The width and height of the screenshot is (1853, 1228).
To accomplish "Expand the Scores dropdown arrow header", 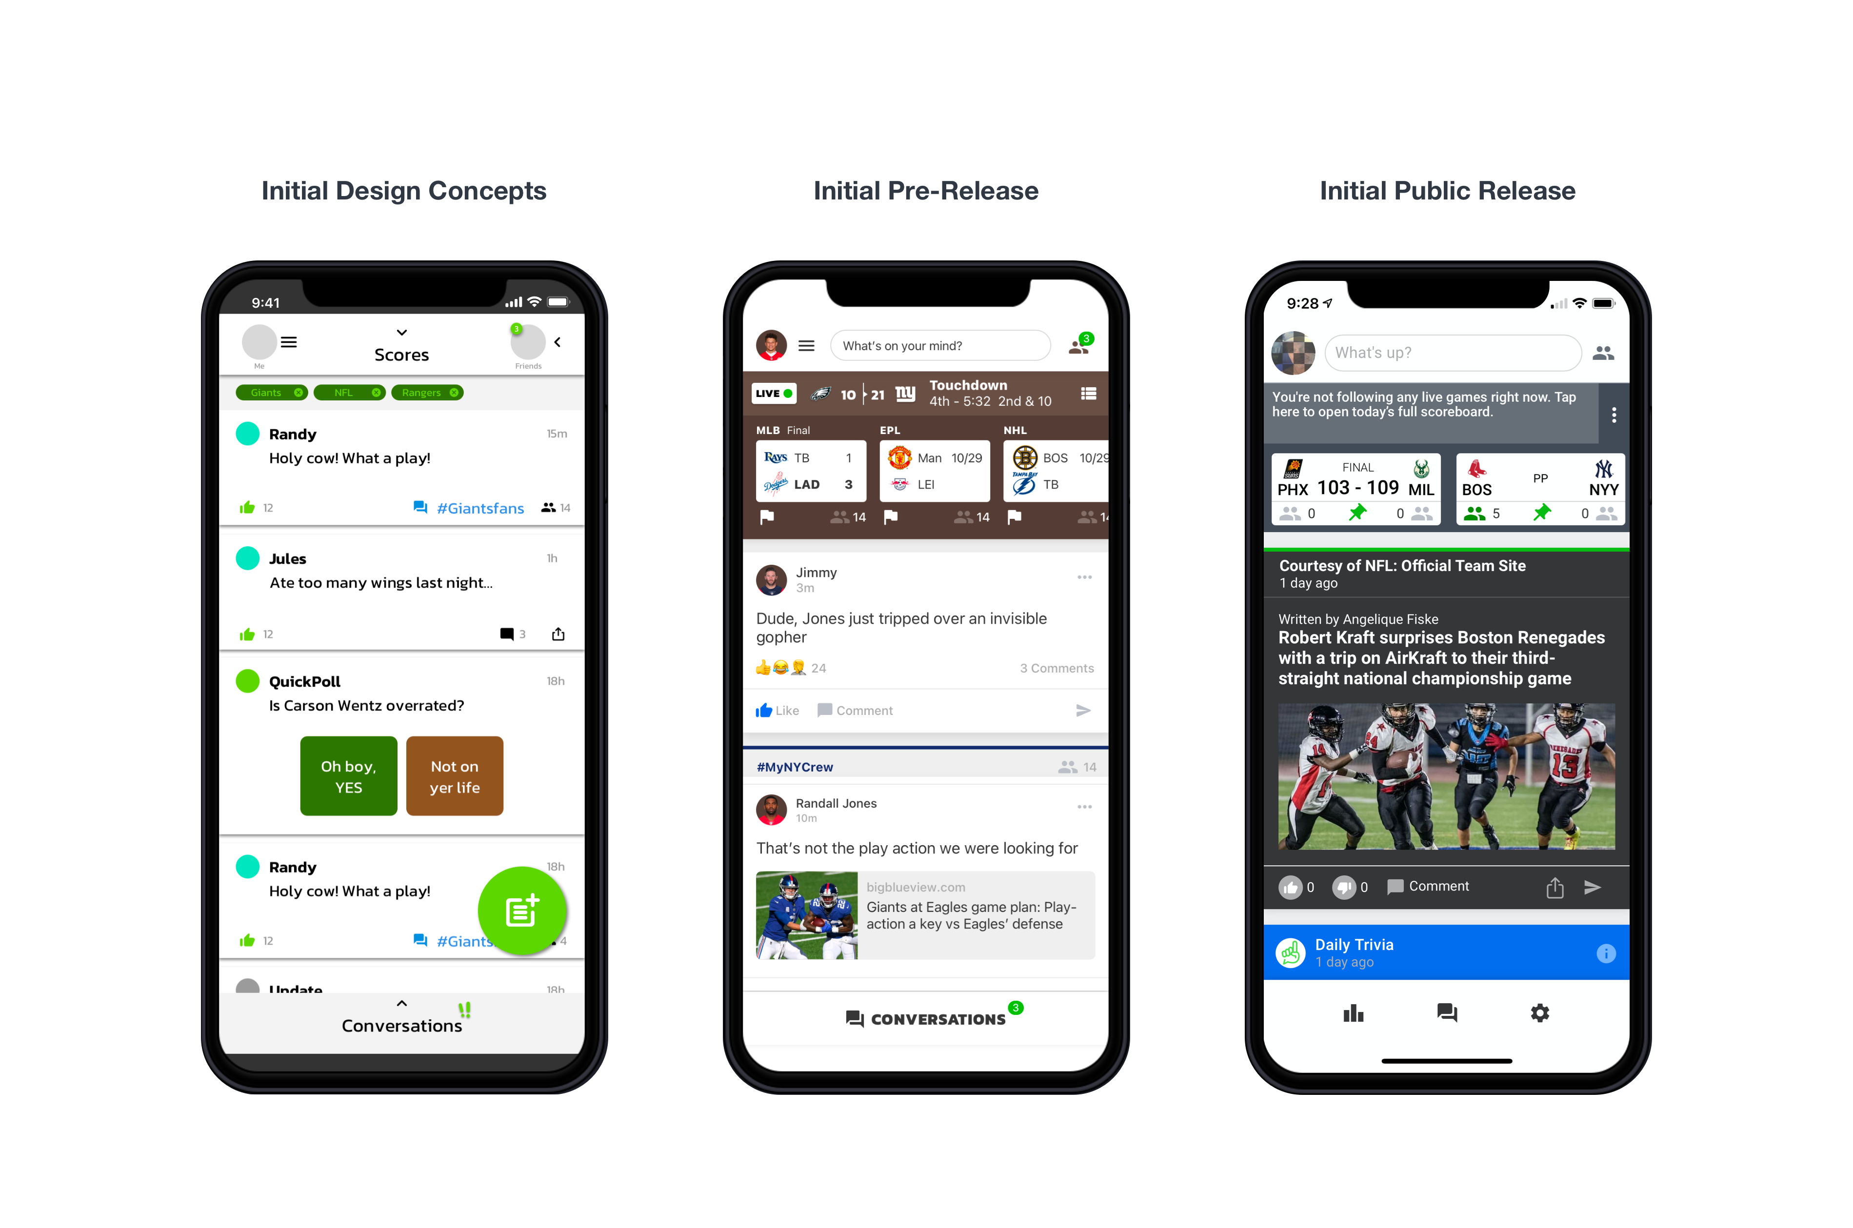I will click(401, 332).
